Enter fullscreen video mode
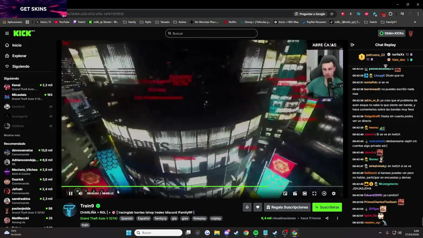This screenshot has width=423, height=238. click(x=314, y=193)
